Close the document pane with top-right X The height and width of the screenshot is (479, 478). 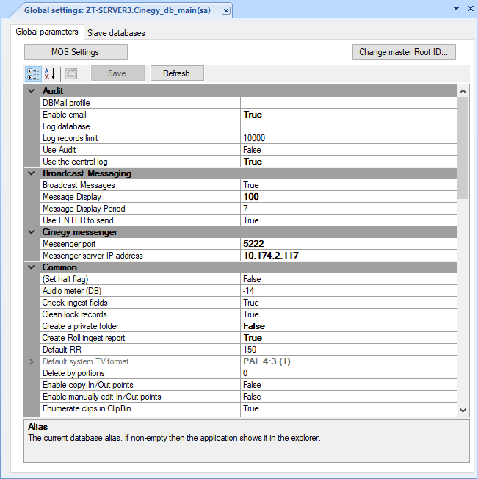tap(471, 9)
